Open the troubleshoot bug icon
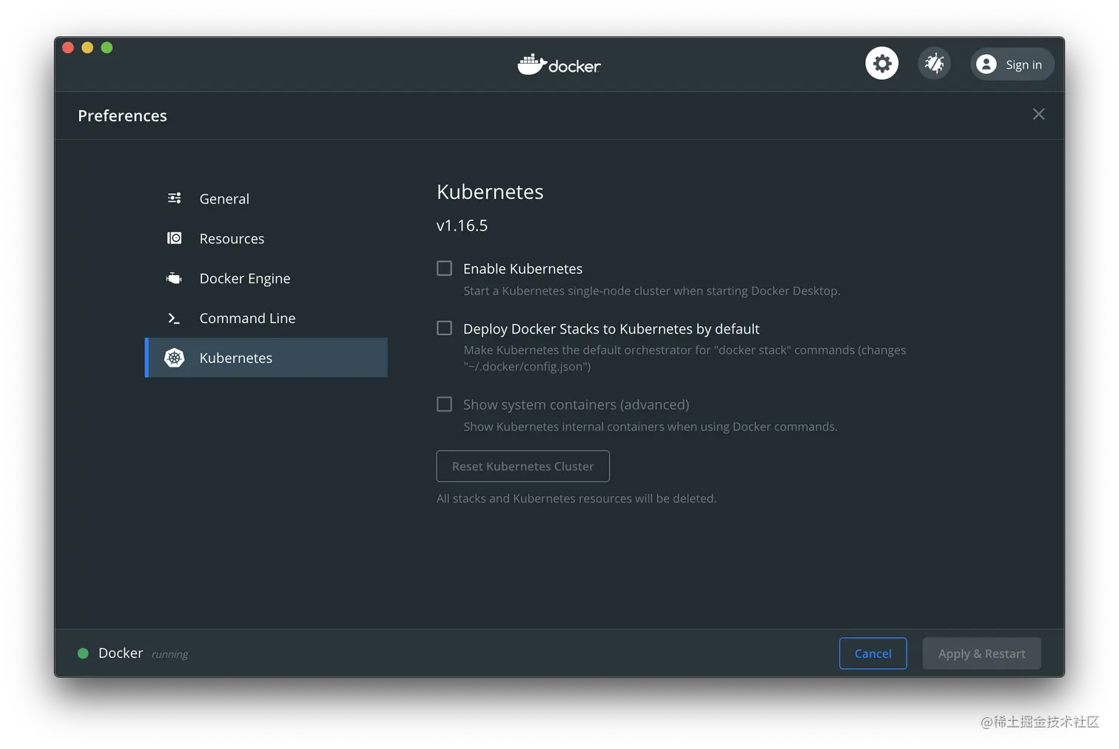Screen dimensions: 1119x749 tap(934, 64)
